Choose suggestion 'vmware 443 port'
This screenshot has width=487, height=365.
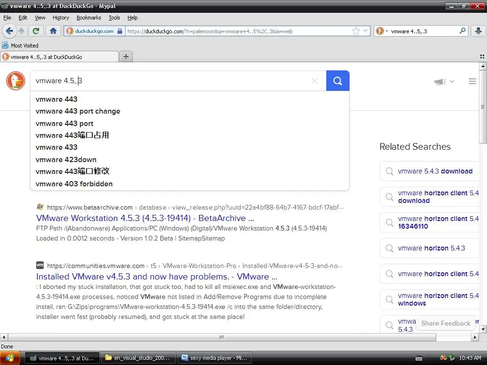tap(64, 124)
